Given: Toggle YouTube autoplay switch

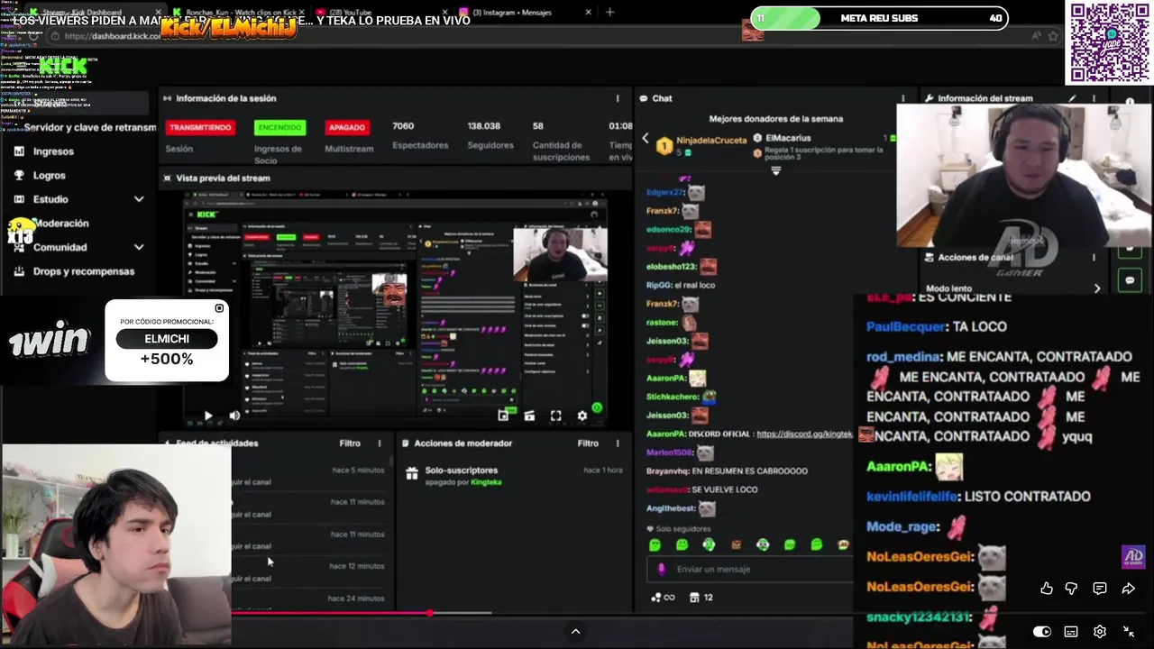Looking at the screenshot, I should click(1042, 632).
